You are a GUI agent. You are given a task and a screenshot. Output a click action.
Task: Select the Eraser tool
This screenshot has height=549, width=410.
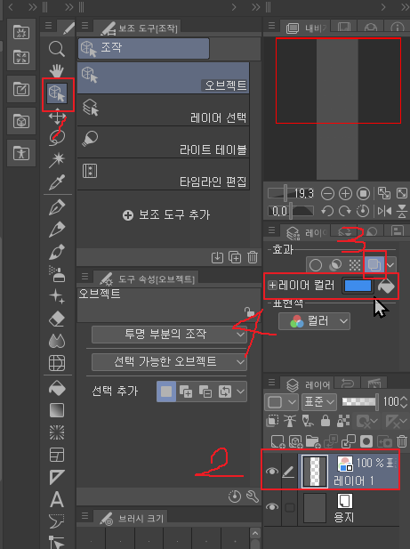[57, 319]
